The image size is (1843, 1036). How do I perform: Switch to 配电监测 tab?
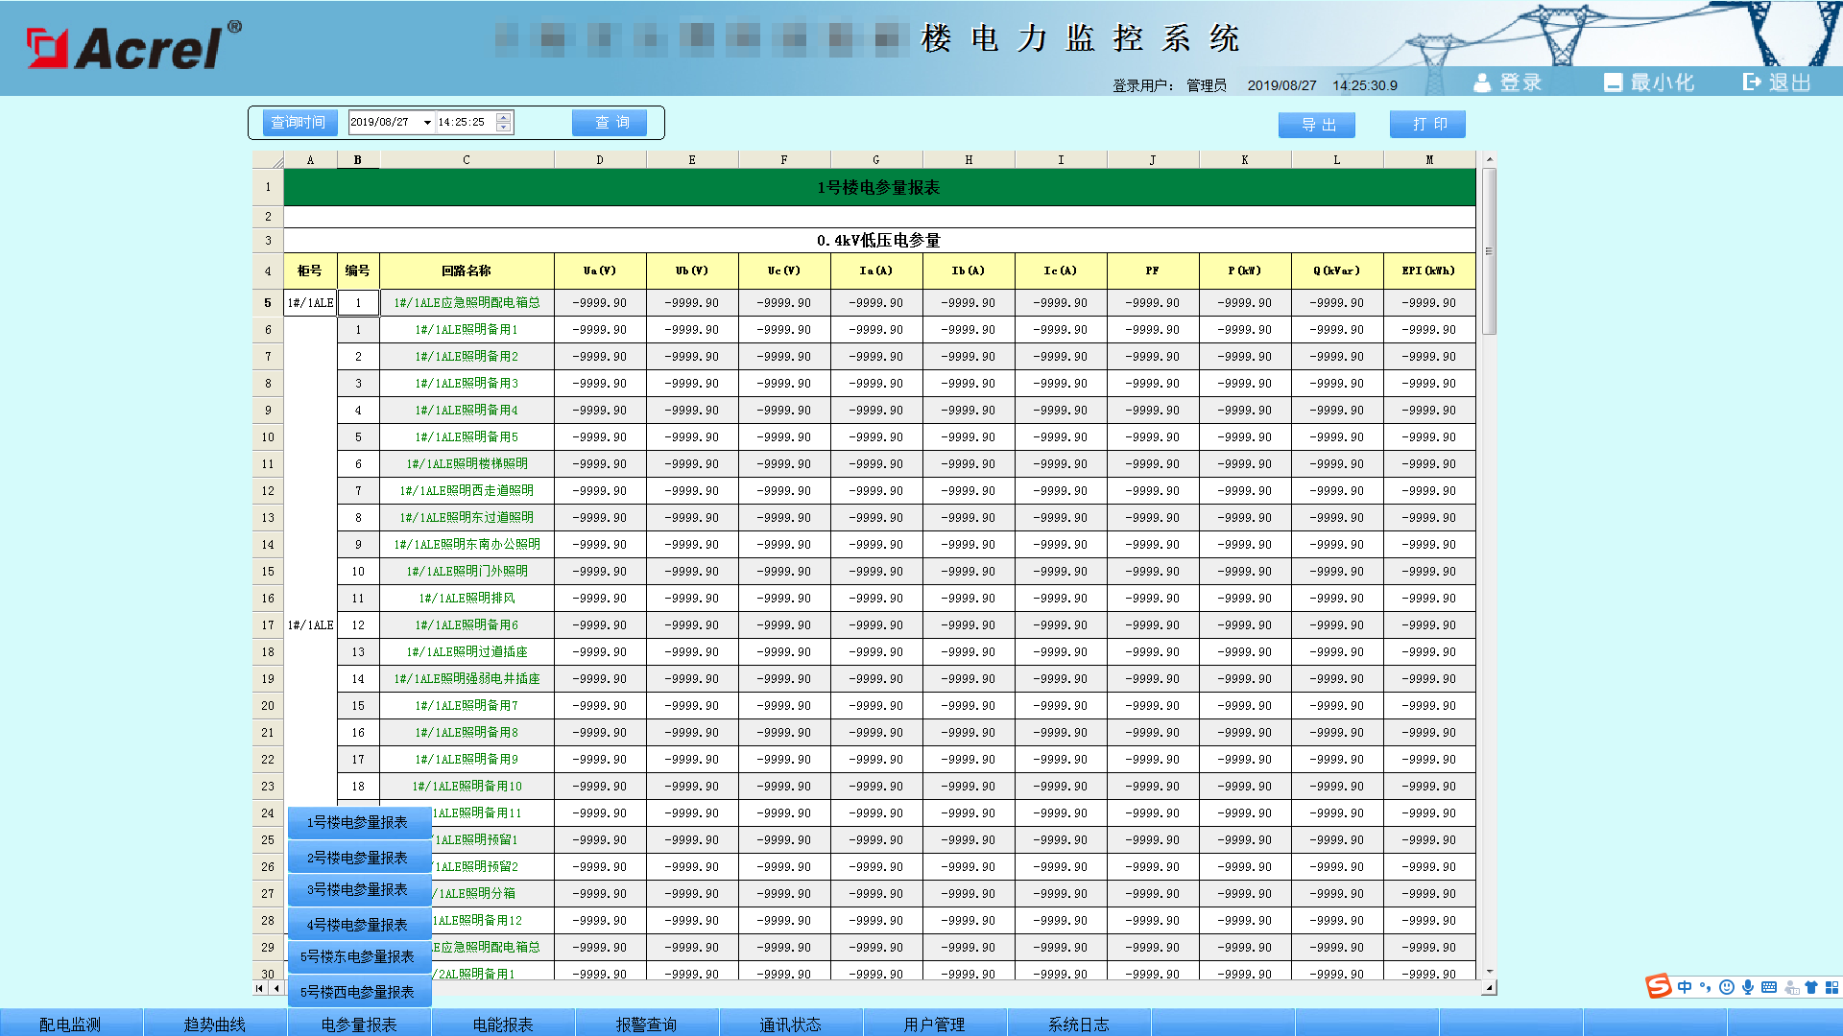71,1024
